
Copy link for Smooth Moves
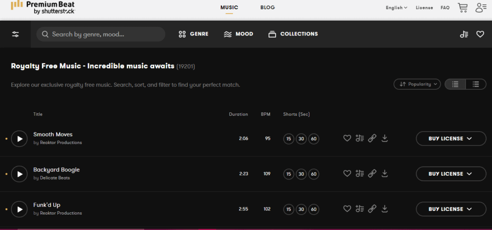tap(372, 138)
